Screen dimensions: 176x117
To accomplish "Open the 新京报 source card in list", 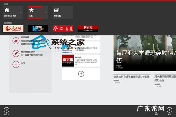I will pyautogui.click(x=81, y=61).
